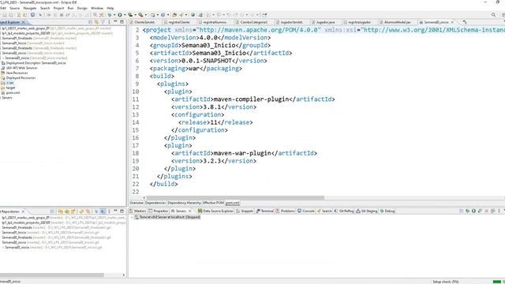Open the Problems view tab
The height and width of the screenshot is (284, 505).
286,211
